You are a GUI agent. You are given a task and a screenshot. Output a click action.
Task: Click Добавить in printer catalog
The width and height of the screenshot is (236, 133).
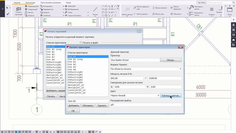tap(74, 106)
